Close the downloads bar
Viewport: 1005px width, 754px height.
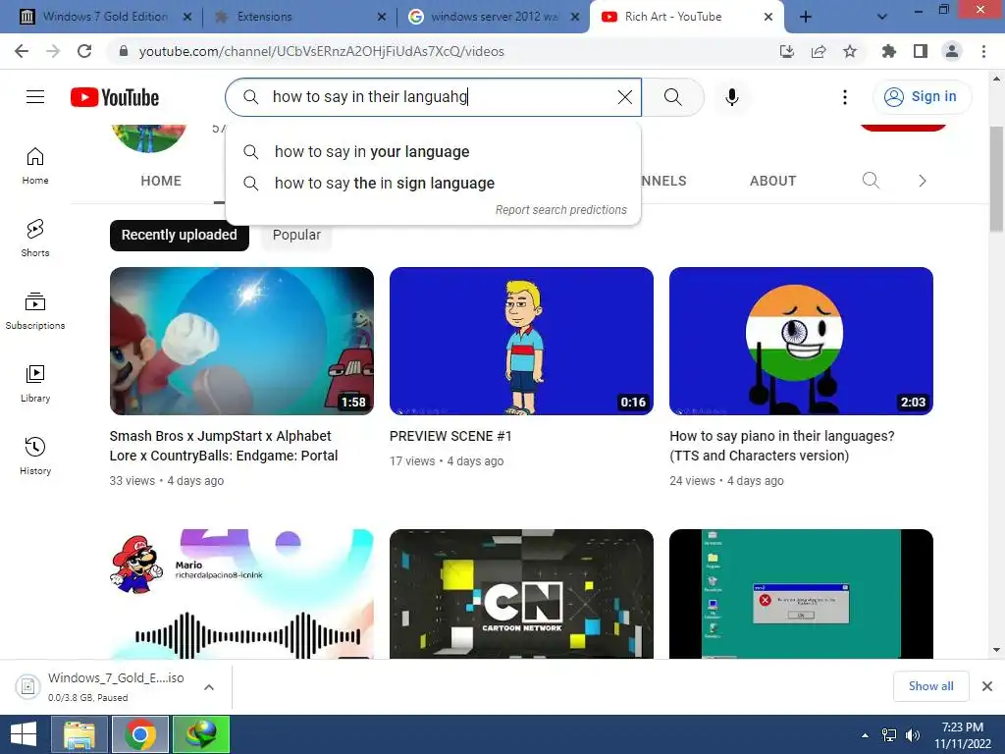tap(987, 686)
